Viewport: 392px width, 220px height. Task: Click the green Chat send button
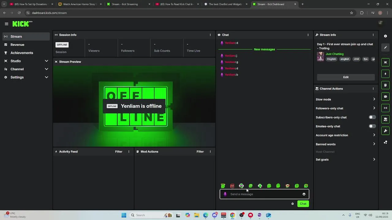tap(303, 204)
